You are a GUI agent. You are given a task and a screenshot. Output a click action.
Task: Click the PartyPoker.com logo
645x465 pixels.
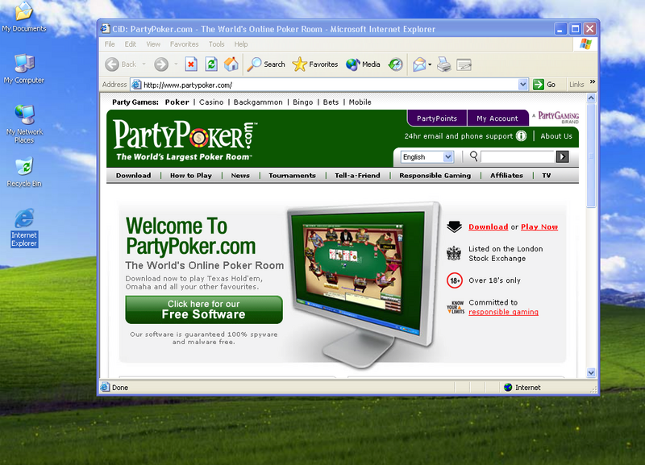pyautogui.click(x=185, y=139)
